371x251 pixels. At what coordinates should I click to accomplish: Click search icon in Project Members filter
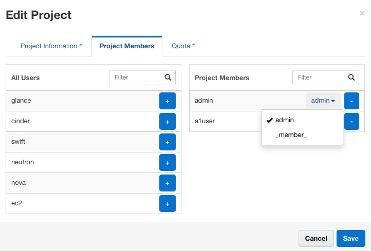(351, 78)
